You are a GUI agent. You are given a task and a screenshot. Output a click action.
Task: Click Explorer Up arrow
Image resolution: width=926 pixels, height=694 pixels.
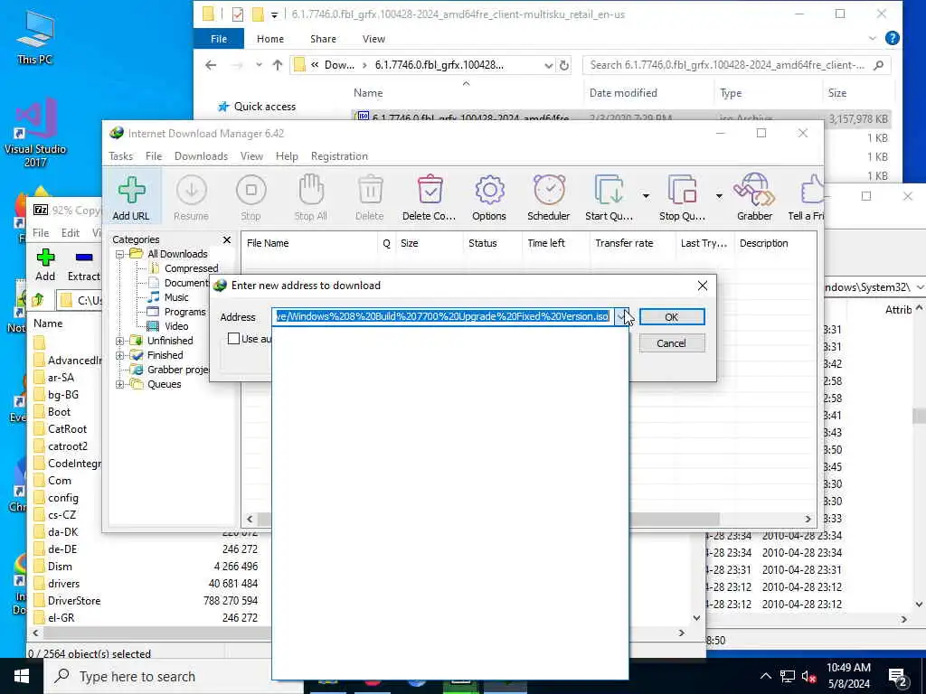tap(277, 65)
